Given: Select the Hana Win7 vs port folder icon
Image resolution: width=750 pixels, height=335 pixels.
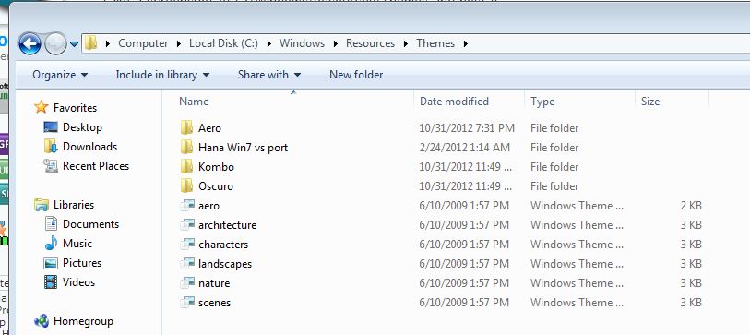Looking at the screenshot, I should (187, 148).
